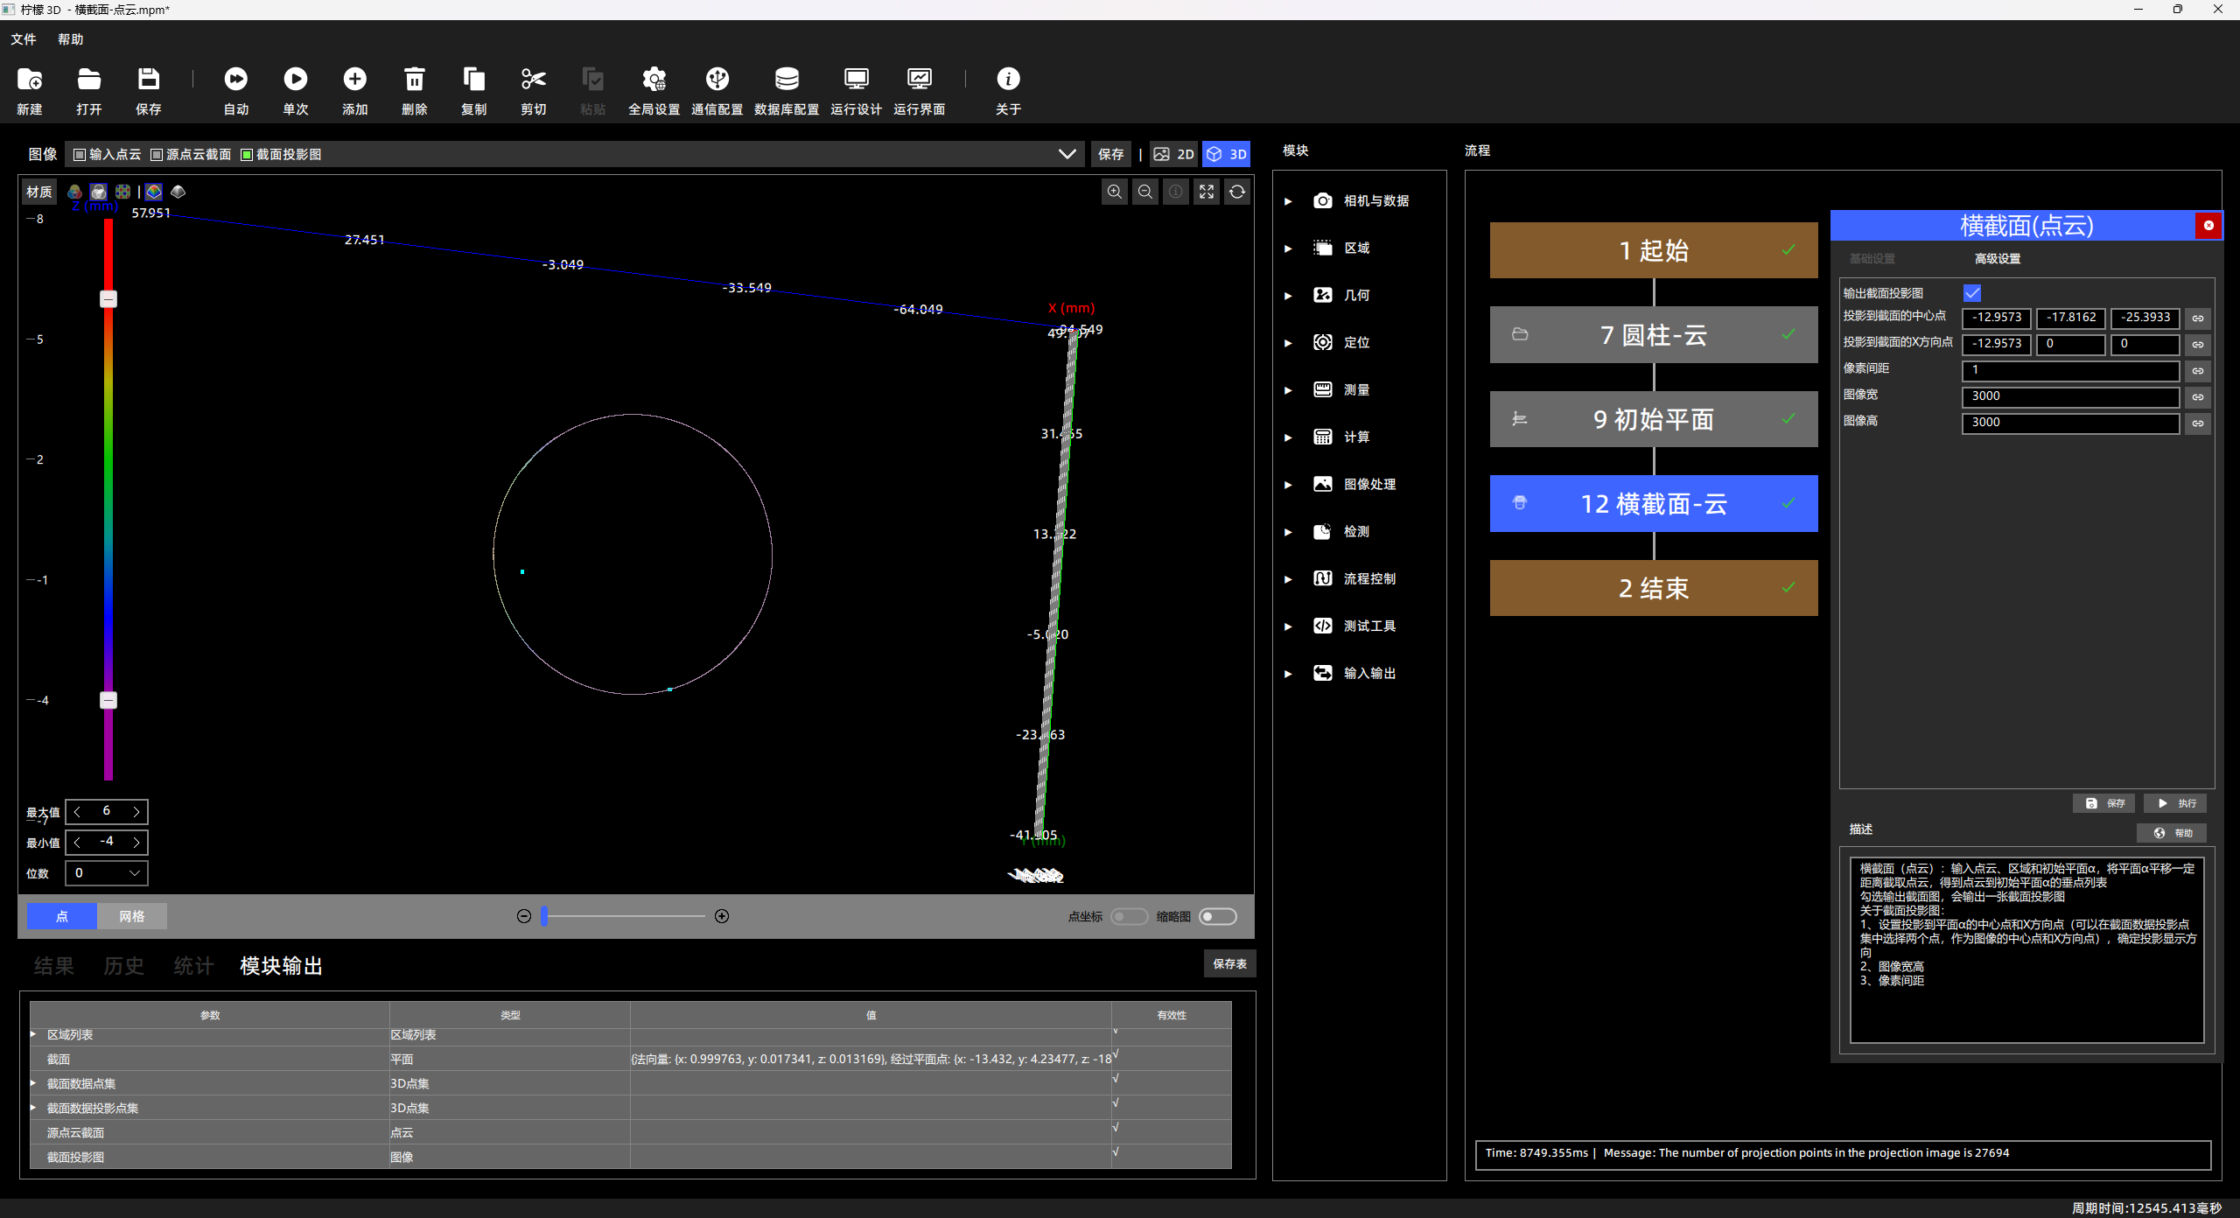Switch viewer to 2D mode
Image resolution: width=2240 pixels, height=1218 pixels.
1174,154
